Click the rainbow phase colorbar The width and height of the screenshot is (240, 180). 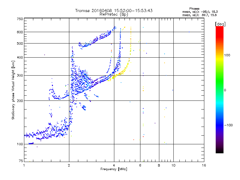coord(220,89)
